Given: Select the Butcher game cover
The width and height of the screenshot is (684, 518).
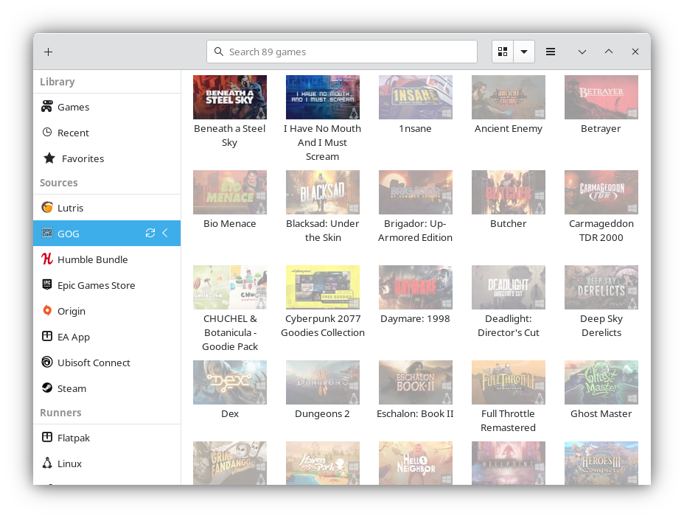Looking at the screenshot, I should (x=509, y=192).
